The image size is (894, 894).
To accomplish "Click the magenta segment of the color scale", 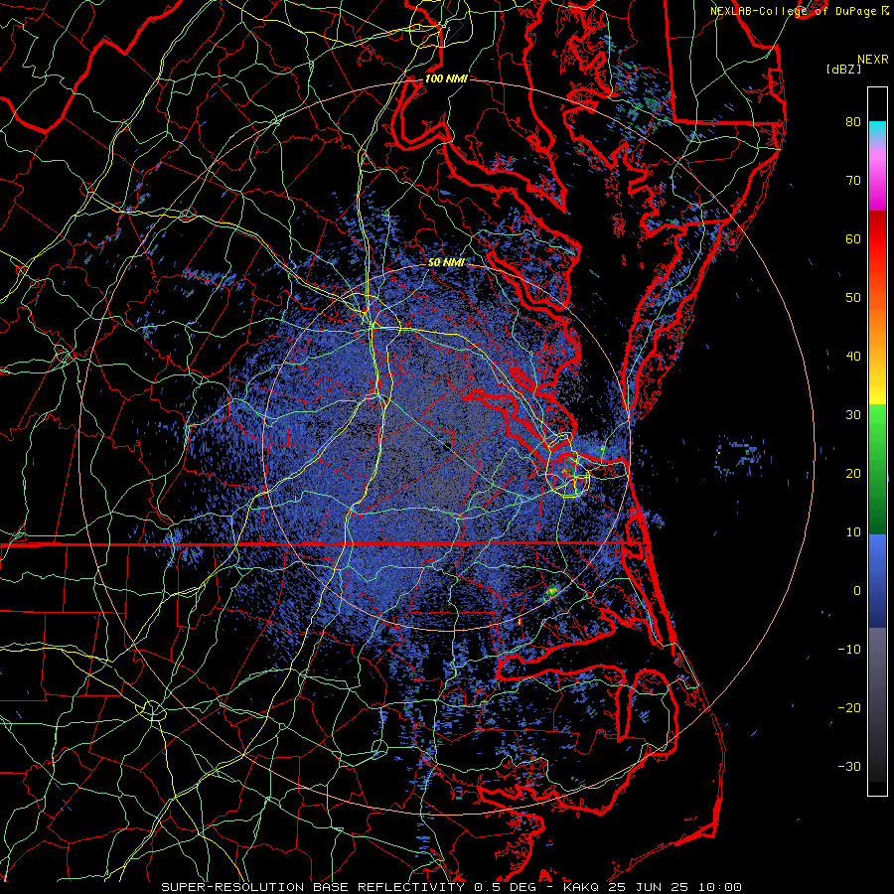I will click(877, 183).
